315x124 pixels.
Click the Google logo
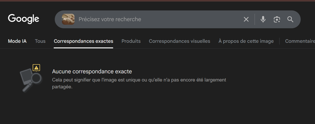(24, 19)
